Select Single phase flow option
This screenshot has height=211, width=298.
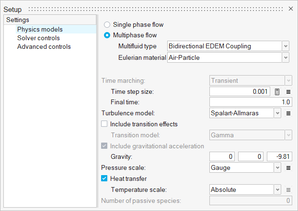click(x=107, y=24)
